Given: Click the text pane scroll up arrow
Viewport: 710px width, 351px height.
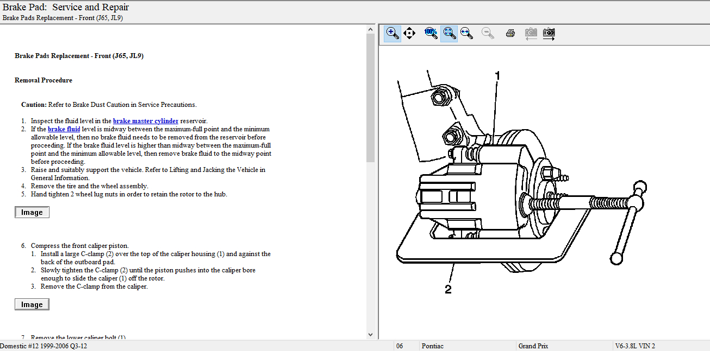Looking at the screenshot, I should (x=371, y=29).
